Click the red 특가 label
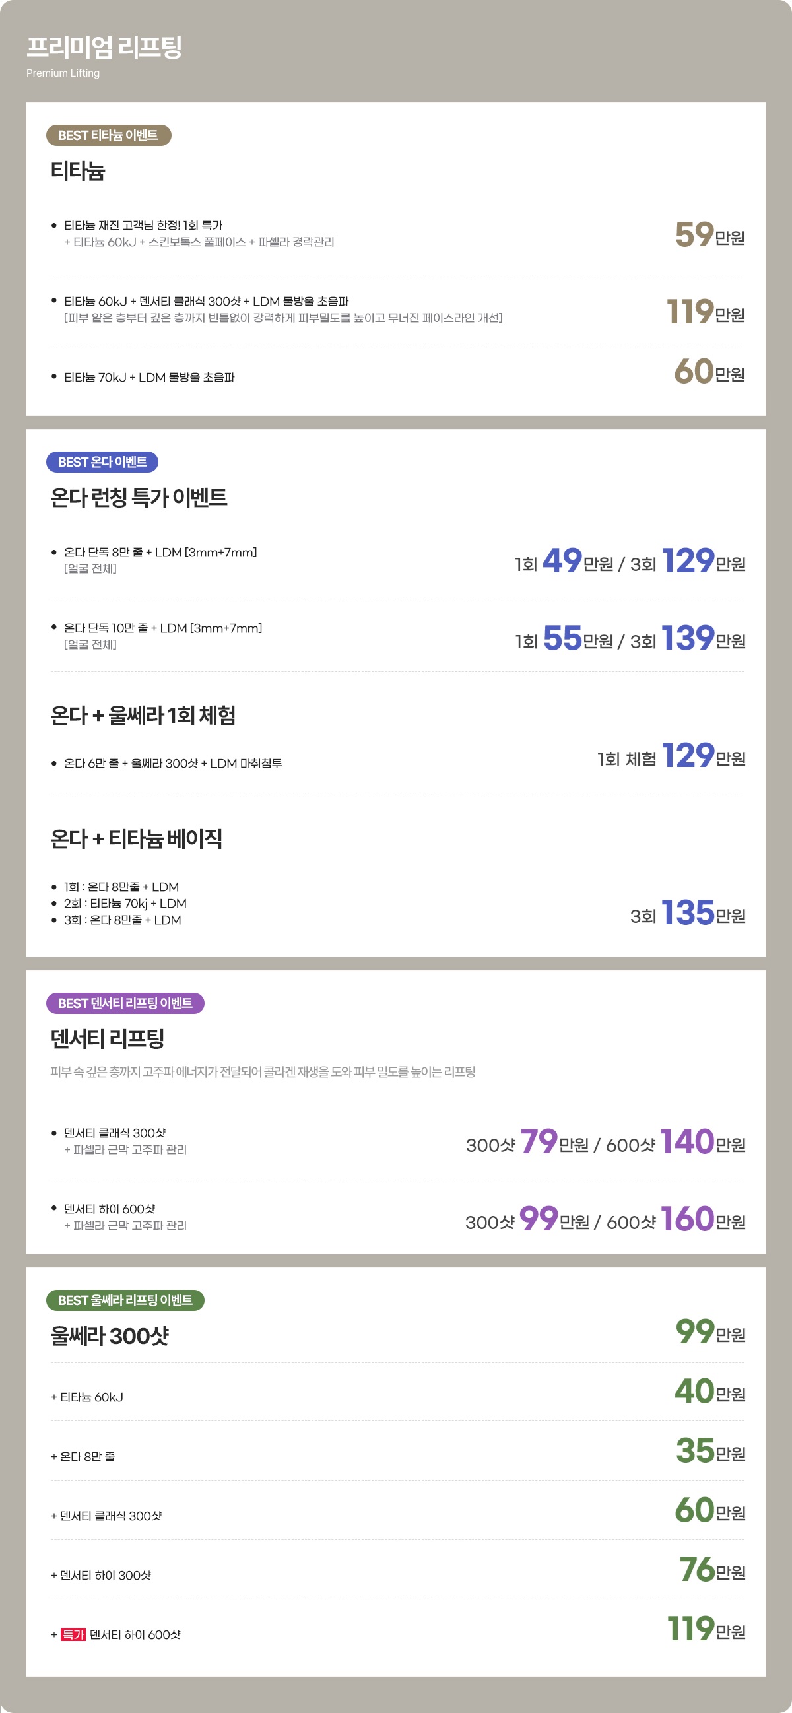 point(73,1634)
